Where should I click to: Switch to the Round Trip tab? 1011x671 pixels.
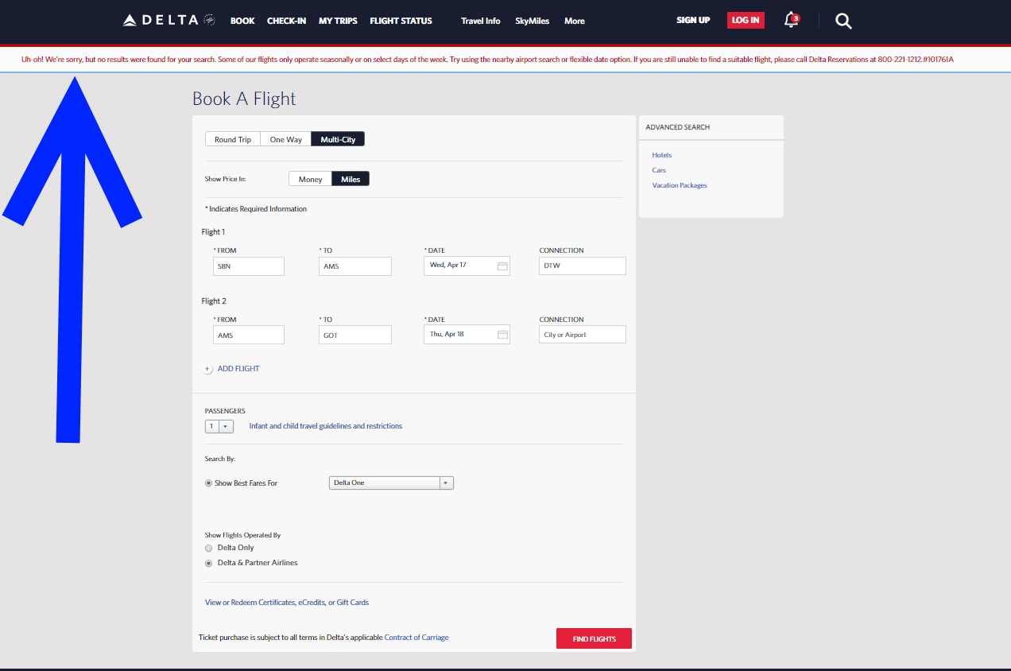coord(232,139)
